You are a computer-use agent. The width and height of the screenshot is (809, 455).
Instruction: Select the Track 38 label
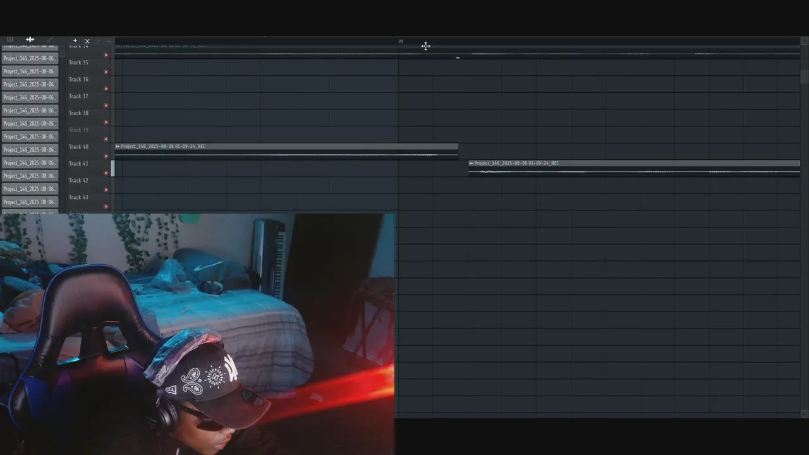click(78, 113)
